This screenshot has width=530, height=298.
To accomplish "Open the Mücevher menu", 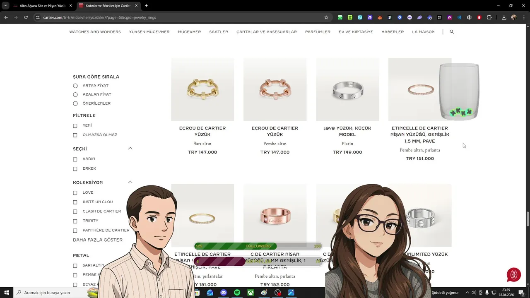I will tap(189, 32).
